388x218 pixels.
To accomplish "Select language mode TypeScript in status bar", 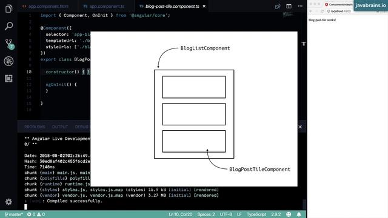I will click(x=256, y=214).
